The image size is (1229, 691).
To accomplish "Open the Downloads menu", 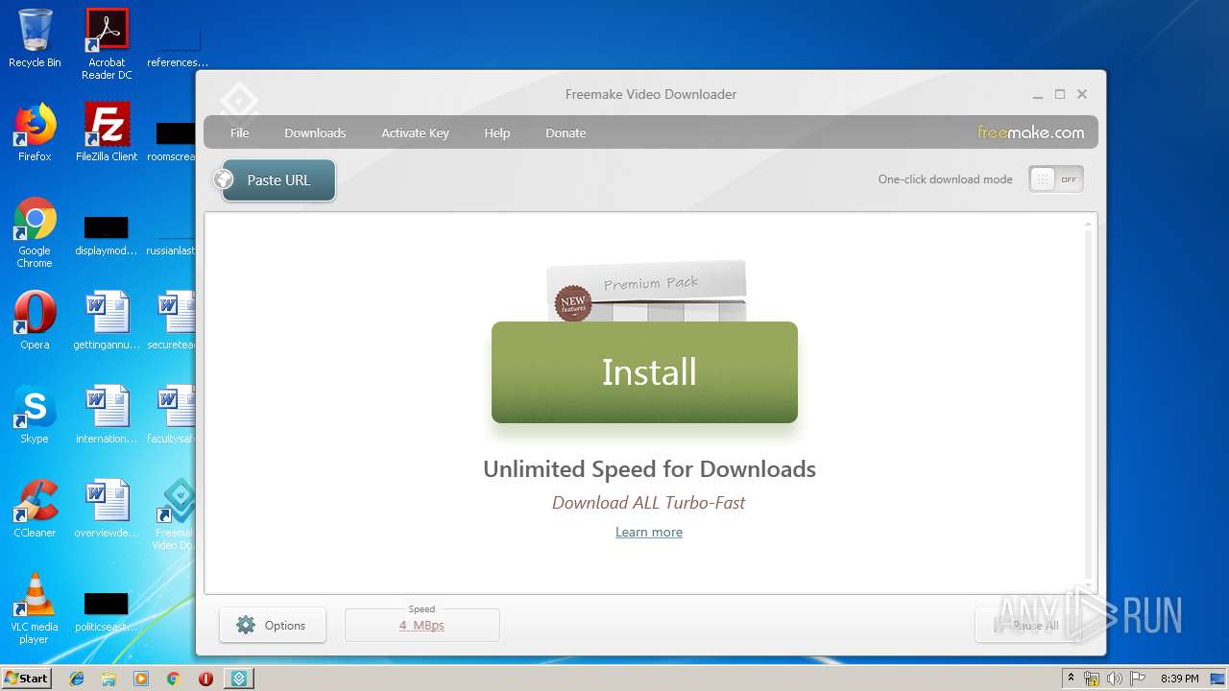I will click(315, 132).
